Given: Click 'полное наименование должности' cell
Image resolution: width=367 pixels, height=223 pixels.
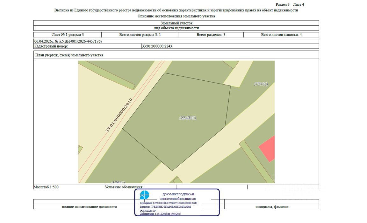Looking at the screenshot, I should (89, 207).
